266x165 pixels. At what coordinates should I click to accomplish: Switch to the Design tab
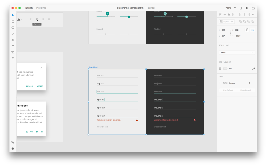click(x=29, y=8)
